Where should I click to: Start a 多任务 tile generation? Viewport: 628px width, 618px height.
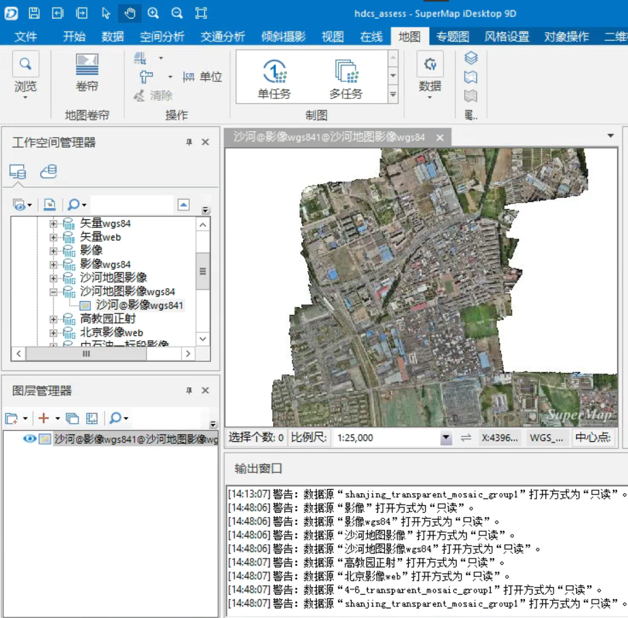(346, 79)
